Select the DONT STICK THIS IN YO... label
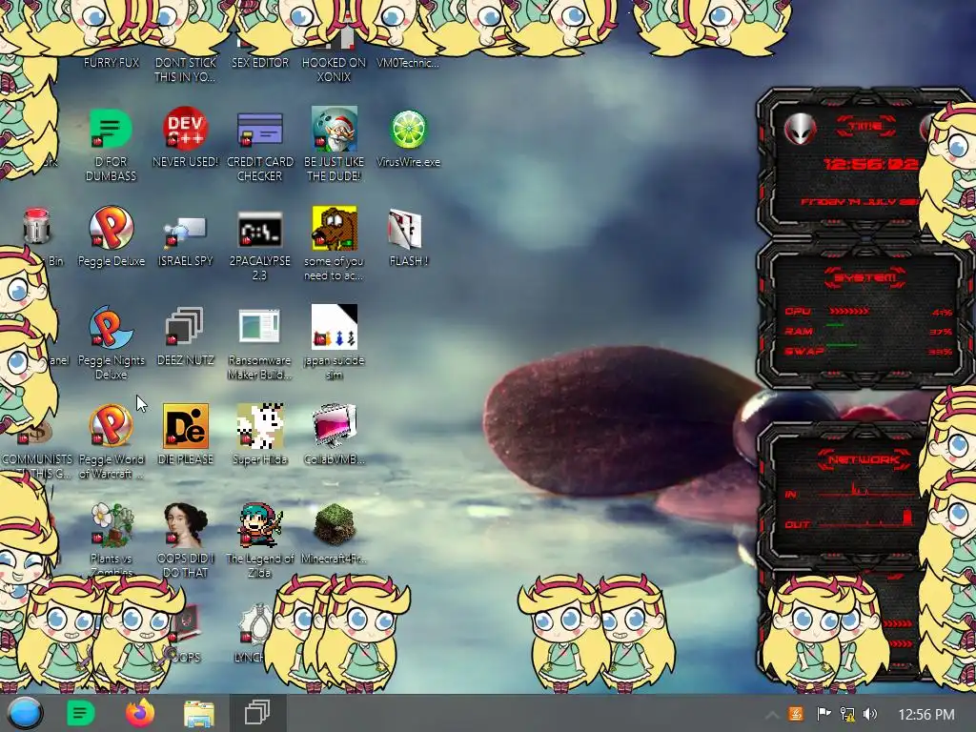 pyautogui.click(x=185, y=70)
